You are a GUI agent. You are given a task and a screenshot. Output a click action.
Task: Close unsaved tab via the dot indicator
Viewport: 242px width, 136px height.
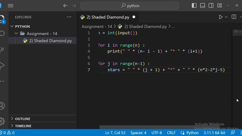click(134, 17)
